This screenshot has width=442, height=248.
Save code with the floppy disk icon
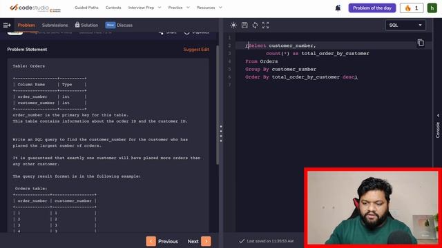coord(244,25)
